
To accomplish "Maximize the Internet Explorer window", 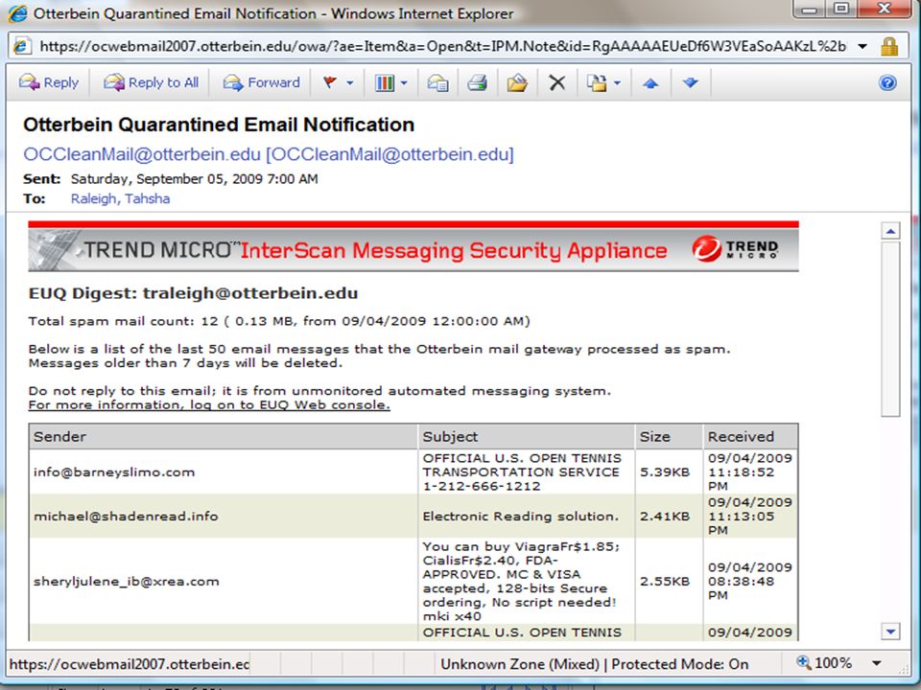I will tap(841, 9).
